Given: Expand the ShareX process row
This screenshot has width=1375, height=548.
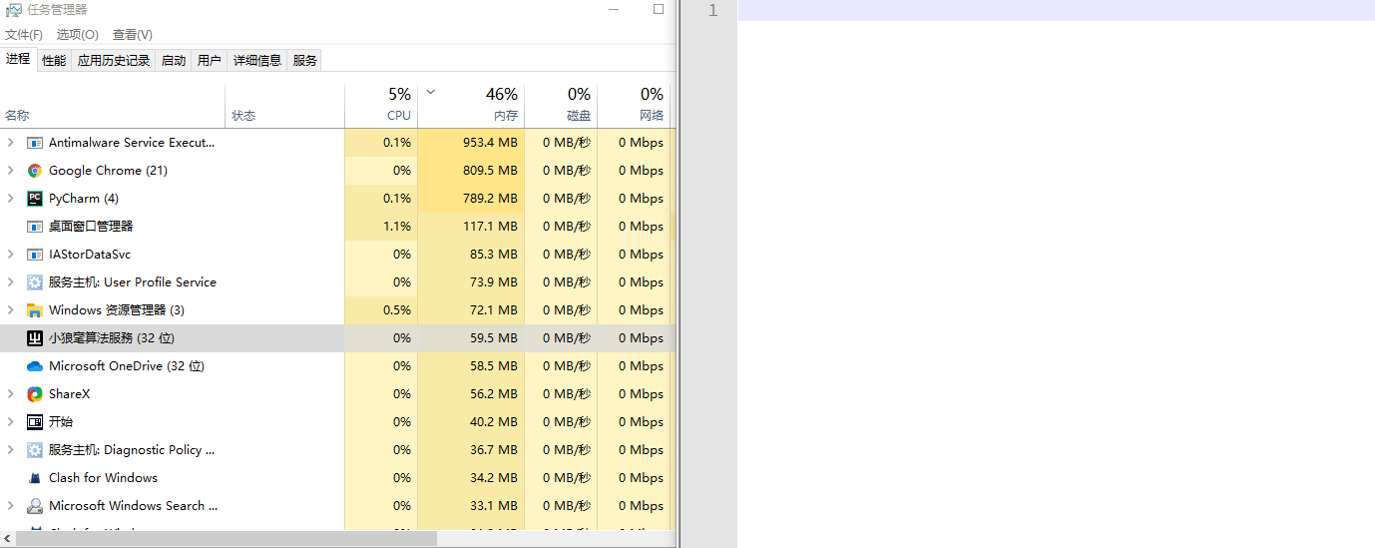Looking at the screenshot, I should (x=11, y=394).
